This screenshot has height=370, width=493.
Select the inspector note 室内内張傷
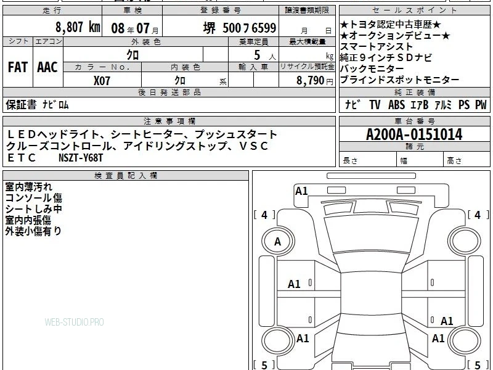[x=28, y=220]
